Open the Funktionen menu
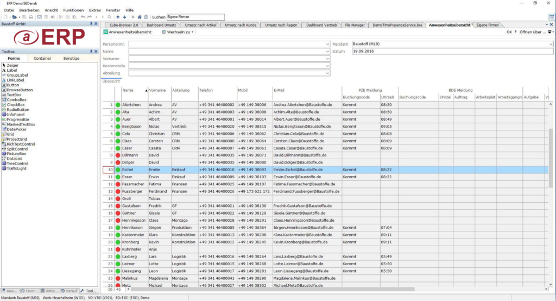This screenshot has height=301, width=556. coord(73,10)
